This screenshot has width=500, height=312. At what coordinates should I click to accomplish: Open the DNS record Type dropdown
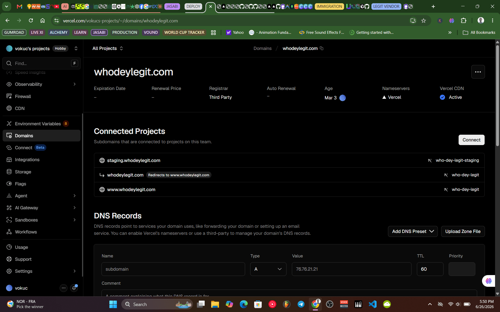pos(268,269)
